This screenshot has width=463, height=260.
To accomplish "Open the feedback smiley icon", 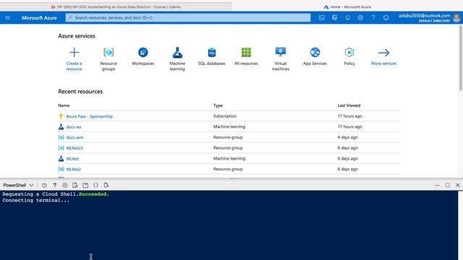I will (x=386, y=17).
